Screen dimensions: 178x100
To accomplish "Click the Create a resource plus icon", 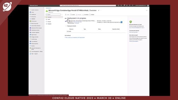I will [x=30, y=10].
